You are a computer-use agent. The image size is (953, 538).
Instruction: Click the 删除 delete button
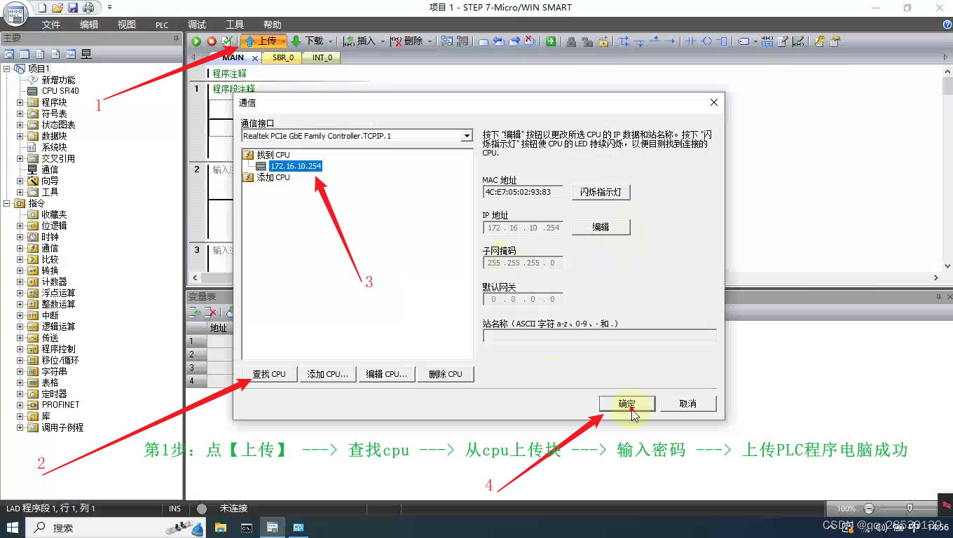407,41
